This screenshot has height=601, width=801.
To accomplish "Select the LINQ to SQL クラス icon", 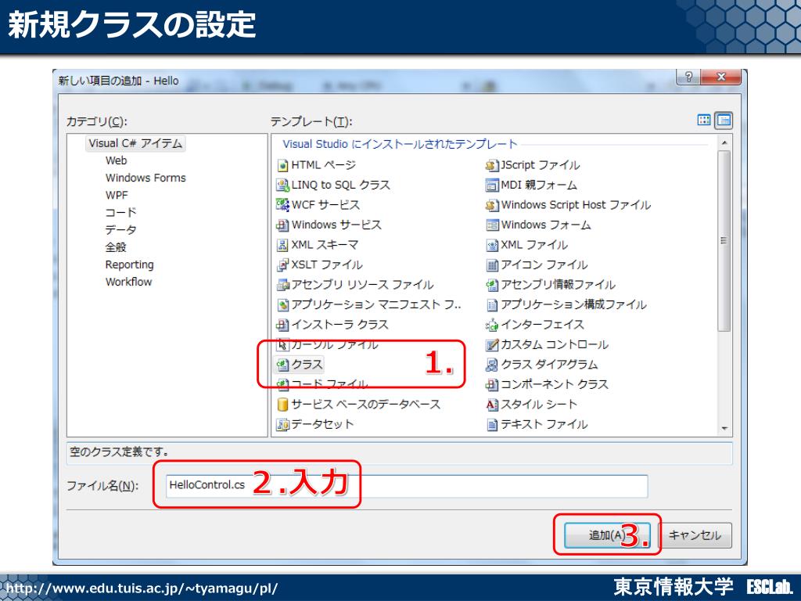I will coord(282,185).
